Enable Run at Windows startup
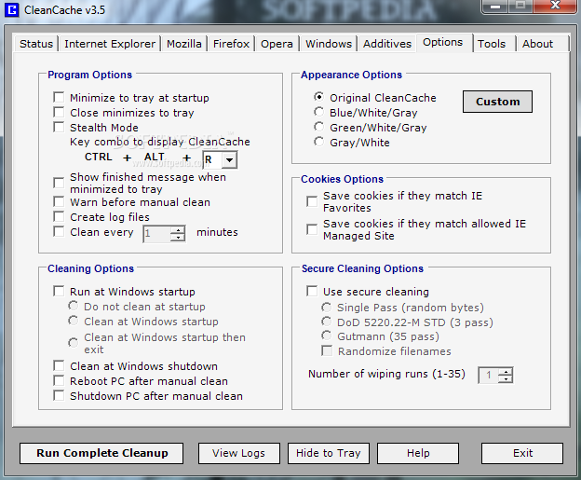Viewport: 581px width, 480px height. click(x=59, y=291)
